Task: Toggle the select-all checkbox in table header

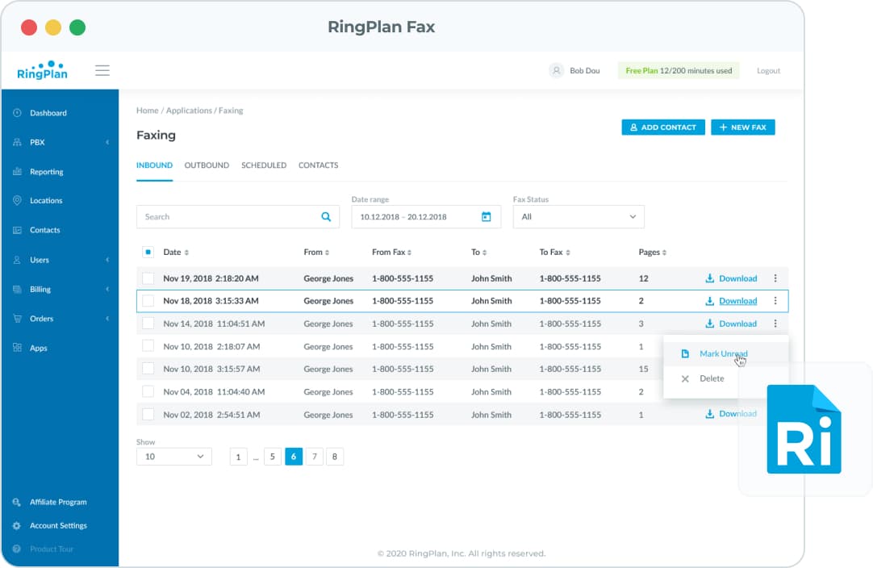Action: [148, 253]
